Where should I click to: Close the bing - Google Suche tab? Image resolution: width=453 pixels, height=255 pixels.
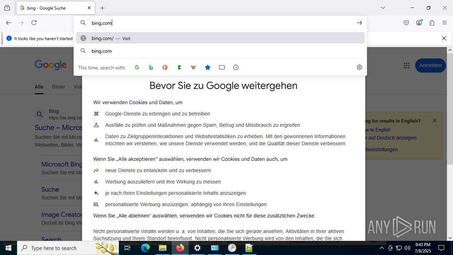click(x=89, y=8)
